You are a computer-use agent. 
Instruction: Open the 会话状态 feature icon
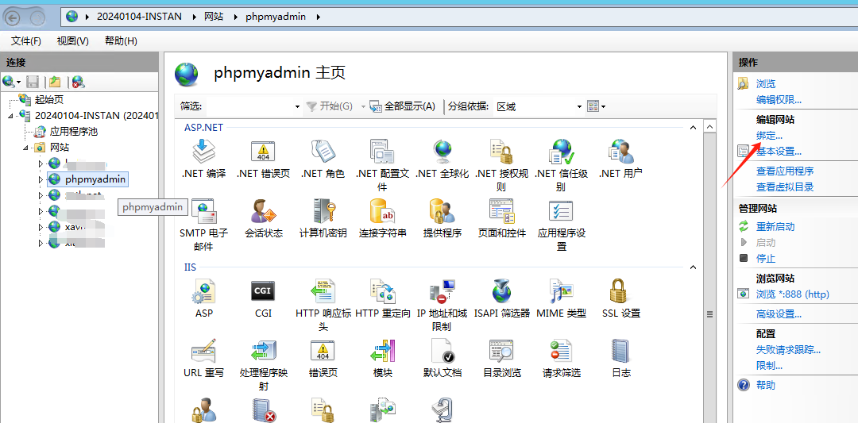click(x=263, y=211)
